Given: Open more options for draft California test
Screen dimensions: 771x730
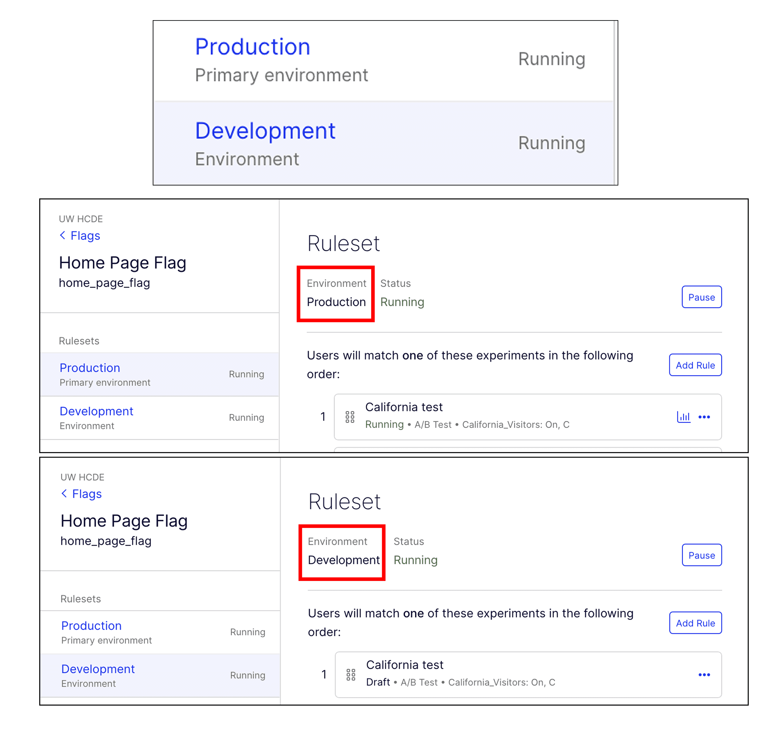Looking at the screenshot, I should (704, 675).
